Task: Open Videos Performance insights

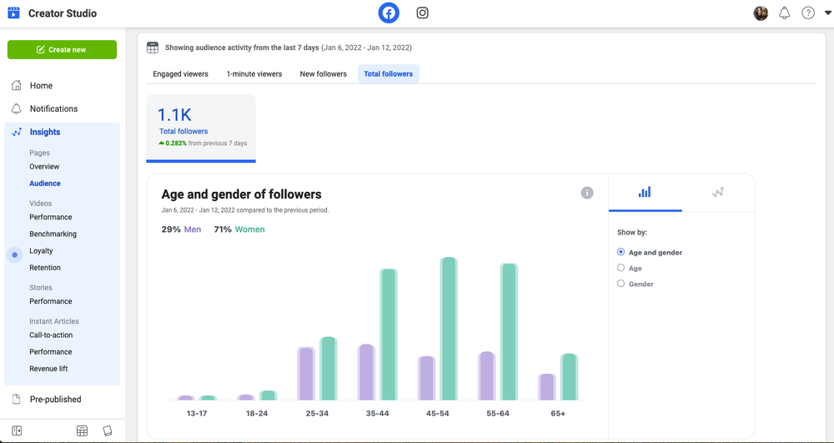Action: click(51, 217)
